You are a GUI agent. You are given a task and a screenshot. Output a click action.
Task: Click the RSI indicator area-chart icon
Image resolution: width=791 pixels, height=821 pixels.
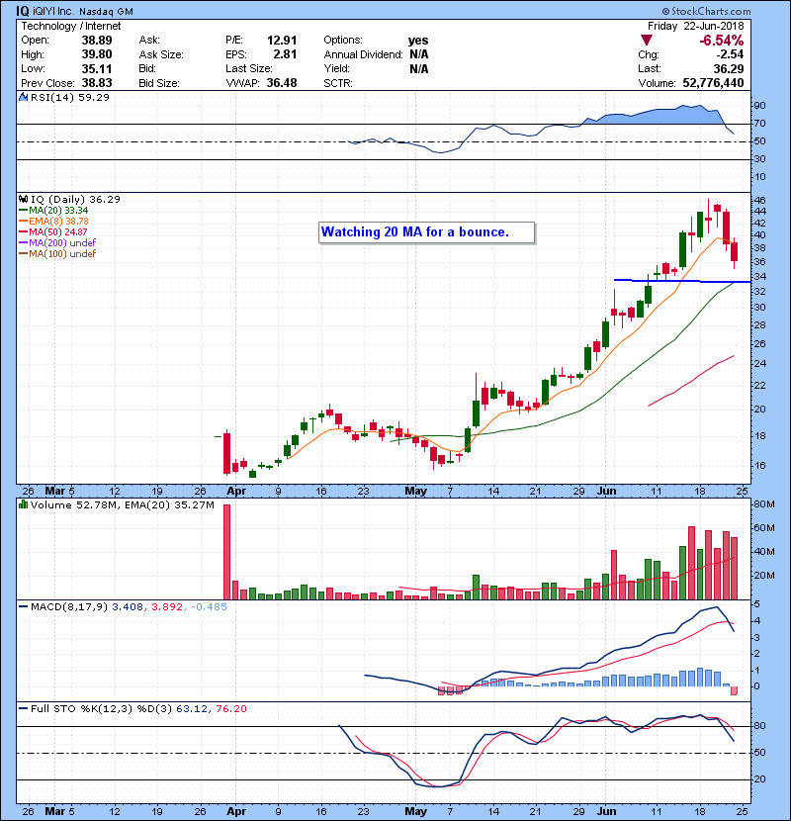click(x=23, y=97)
